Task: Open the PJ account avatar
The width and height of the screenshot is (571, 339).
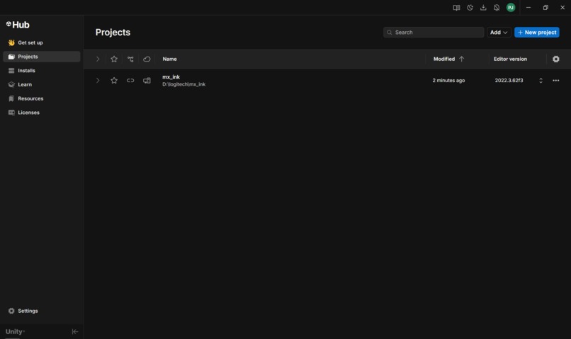Action: [x=511, y=8]
